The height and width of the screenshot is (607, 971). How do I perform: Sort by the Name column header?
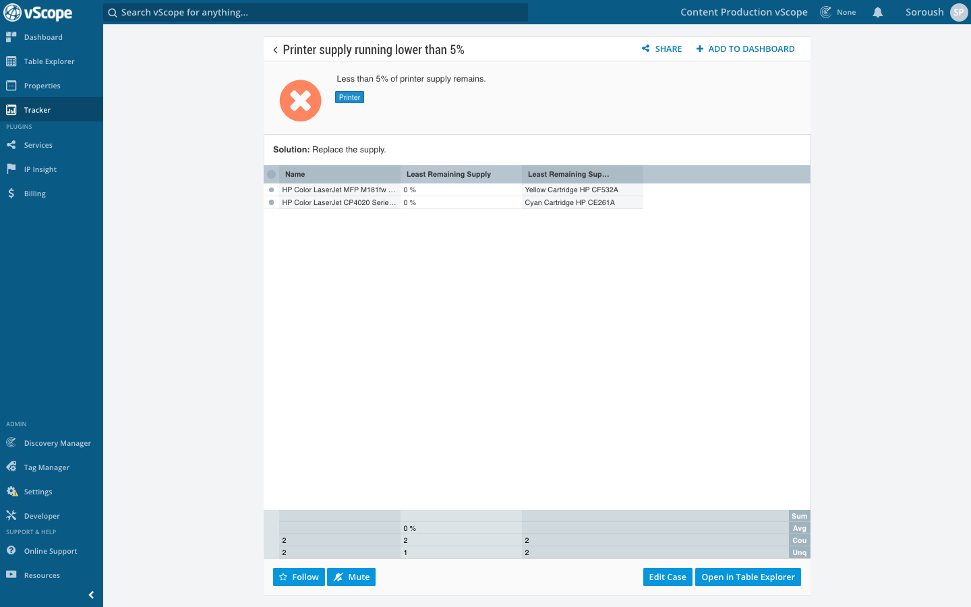click(x=340, y=174)
